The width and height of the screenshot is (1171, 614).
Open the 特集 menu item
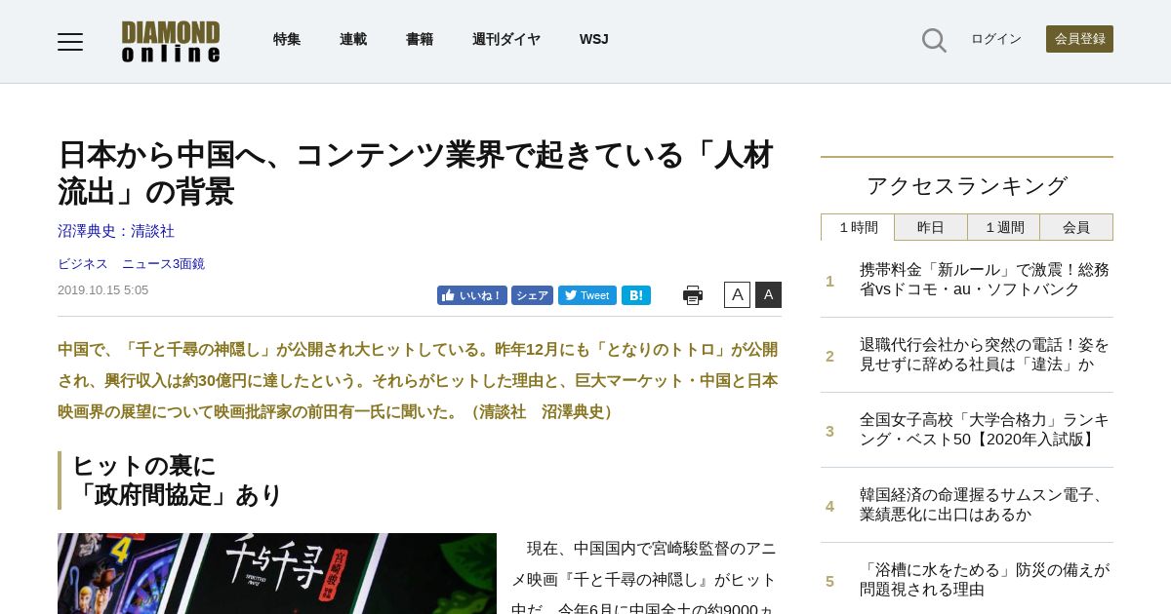coord(287,39)
